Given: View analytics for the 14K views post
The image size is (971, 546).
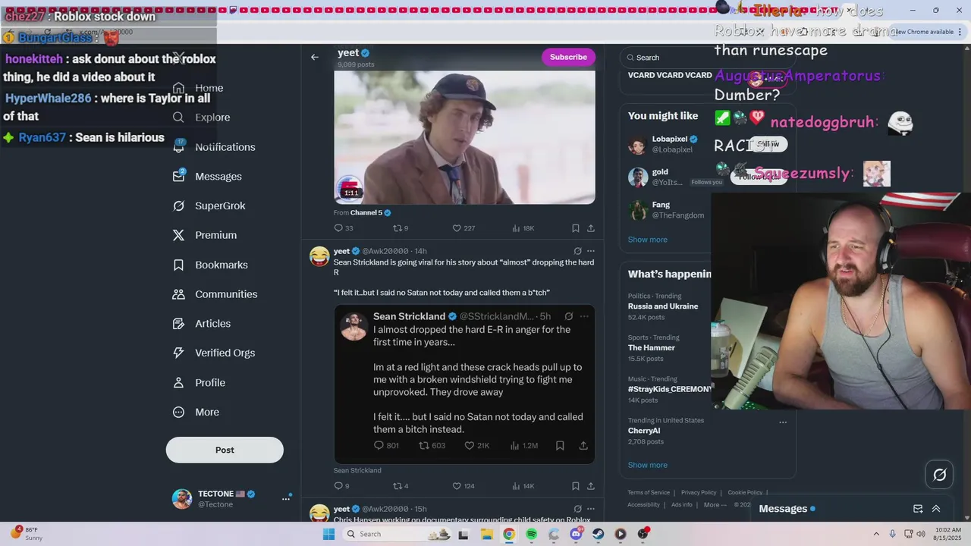Looking at the screenshot, I should click(523, 486).
